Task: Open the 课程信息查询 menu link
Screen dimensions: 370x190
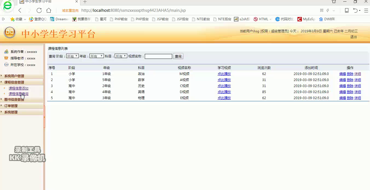Action: 18,94
